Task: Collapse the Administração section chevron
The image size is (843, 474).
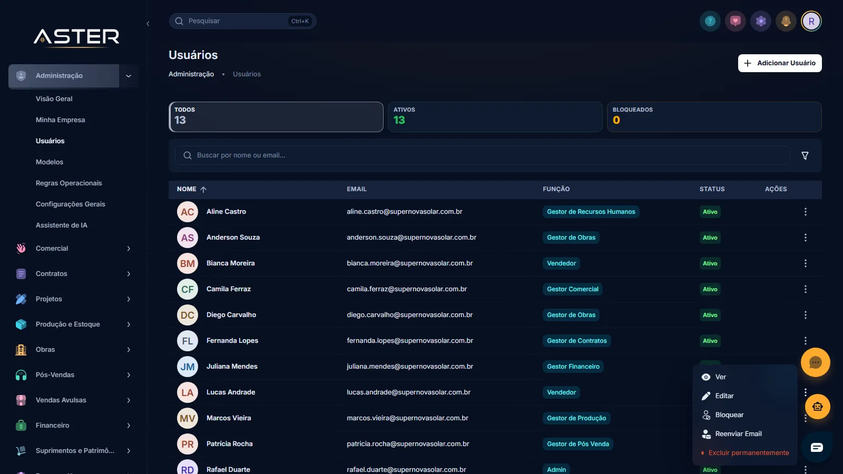Action: (129, 76)
